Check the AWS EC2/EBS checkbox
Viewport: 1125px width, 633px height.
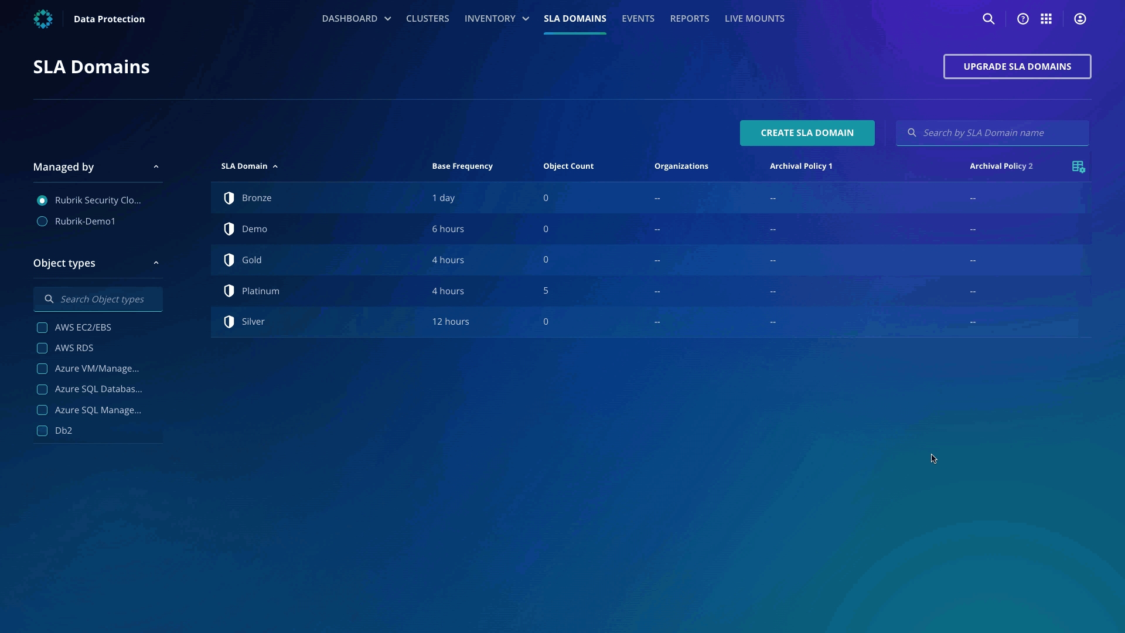coord(42,328)
